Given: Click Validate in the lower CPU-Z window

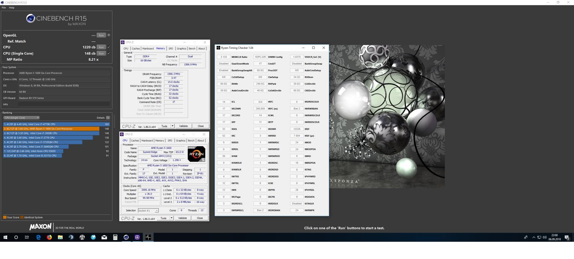Looking at the screenshot, I should [182, 218].
